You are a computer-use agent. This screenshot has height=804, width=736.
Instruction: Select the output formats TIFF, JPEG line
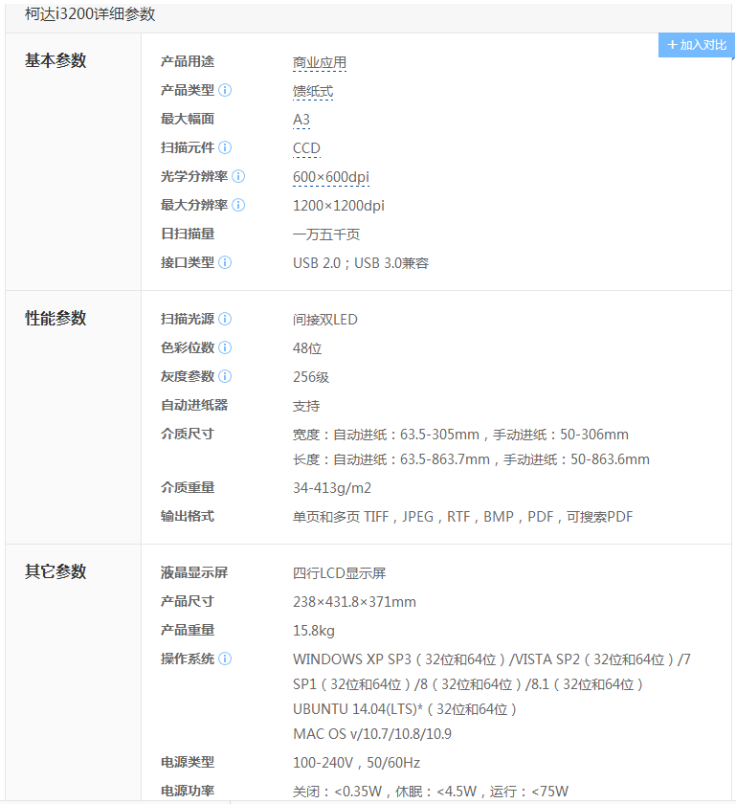click(x=462, y=516)
